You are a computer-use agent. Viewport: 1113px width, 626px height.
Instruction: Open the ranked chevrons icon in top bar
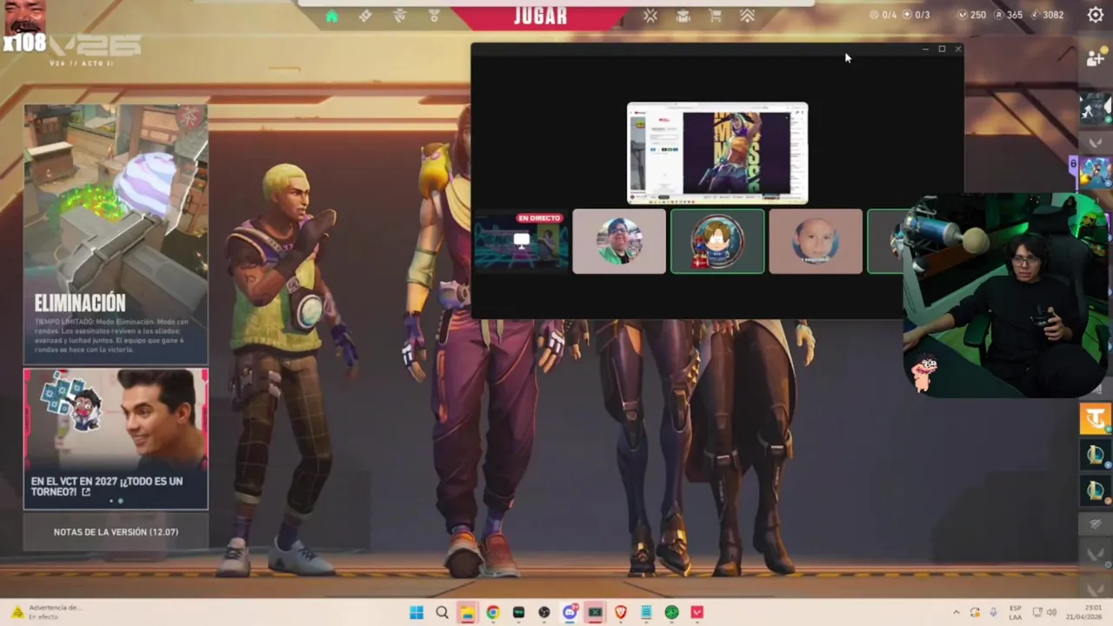(747, 16)
